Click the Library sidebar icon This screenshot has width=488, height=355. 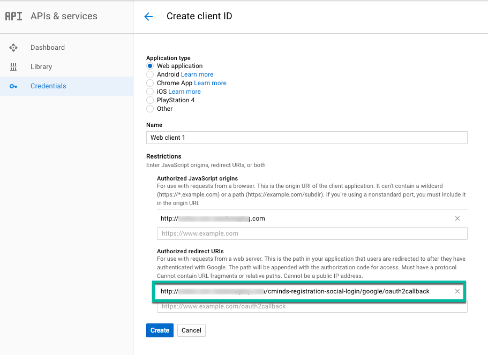coord(13,66)
